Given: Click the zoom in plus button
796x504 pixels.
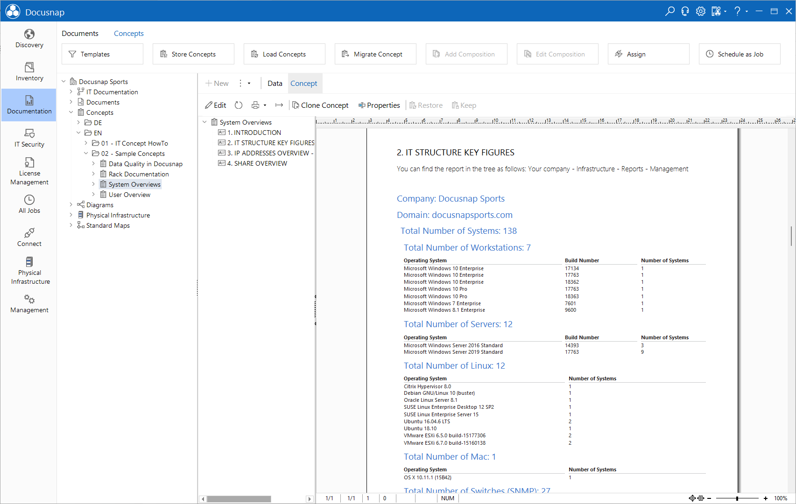Looking at the screenshot, I should pos(766,498).
